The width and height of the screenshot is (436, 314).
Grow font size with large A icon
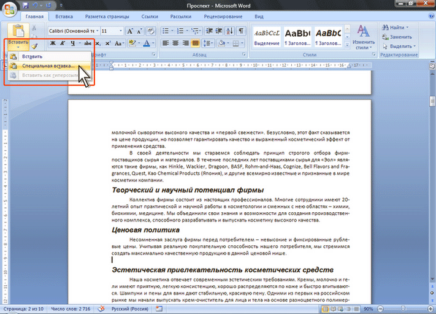130,31
